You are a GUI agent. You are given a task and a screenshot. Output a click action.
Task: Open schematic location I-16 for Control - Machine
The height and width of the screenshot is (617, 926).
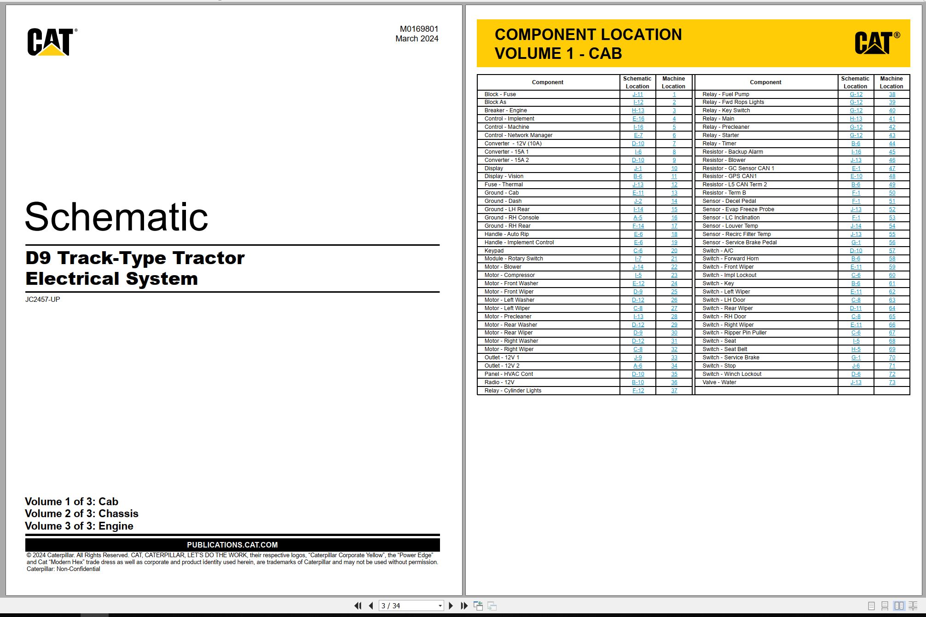tap(638, 127)
